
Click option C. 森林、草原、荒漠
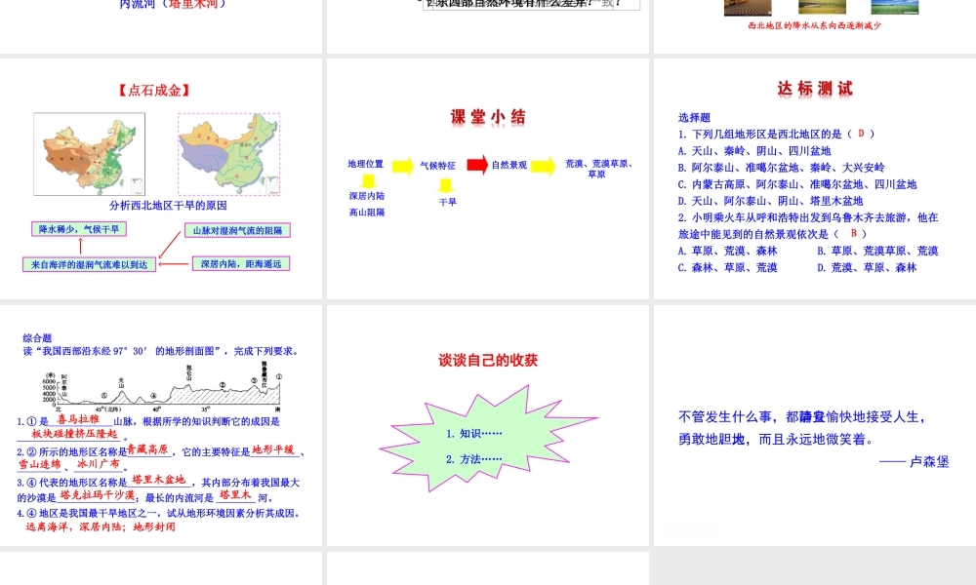click(x=728, y=268)
